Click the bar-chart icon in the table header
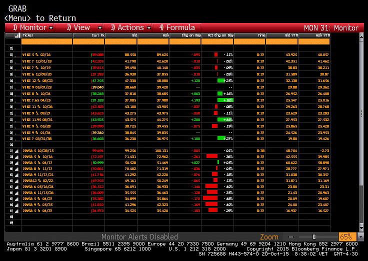This screenshot has width=368, height=261. click(17, 35)
